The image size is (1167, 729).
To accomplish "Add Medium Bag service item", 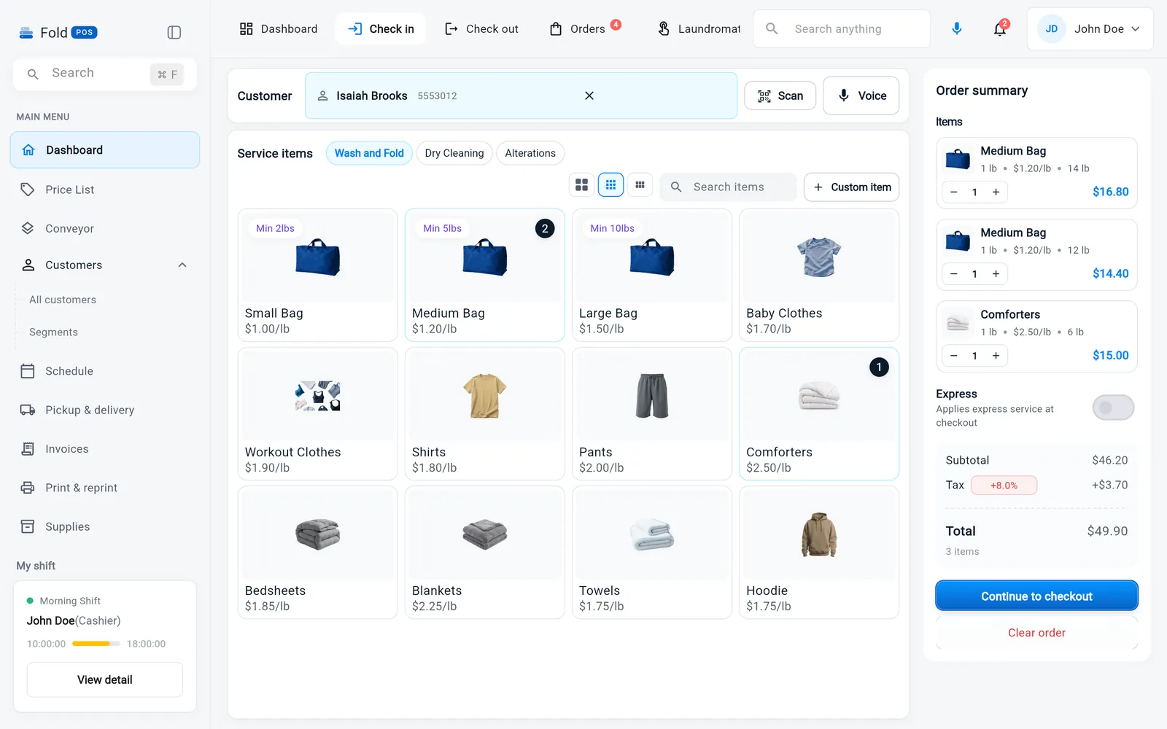I will (484, 275).
